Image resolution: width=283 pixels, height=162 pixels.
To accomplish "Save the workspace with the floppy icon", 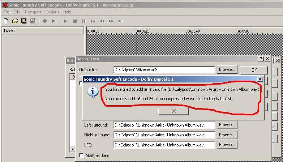I will click(x=24, y=21).
